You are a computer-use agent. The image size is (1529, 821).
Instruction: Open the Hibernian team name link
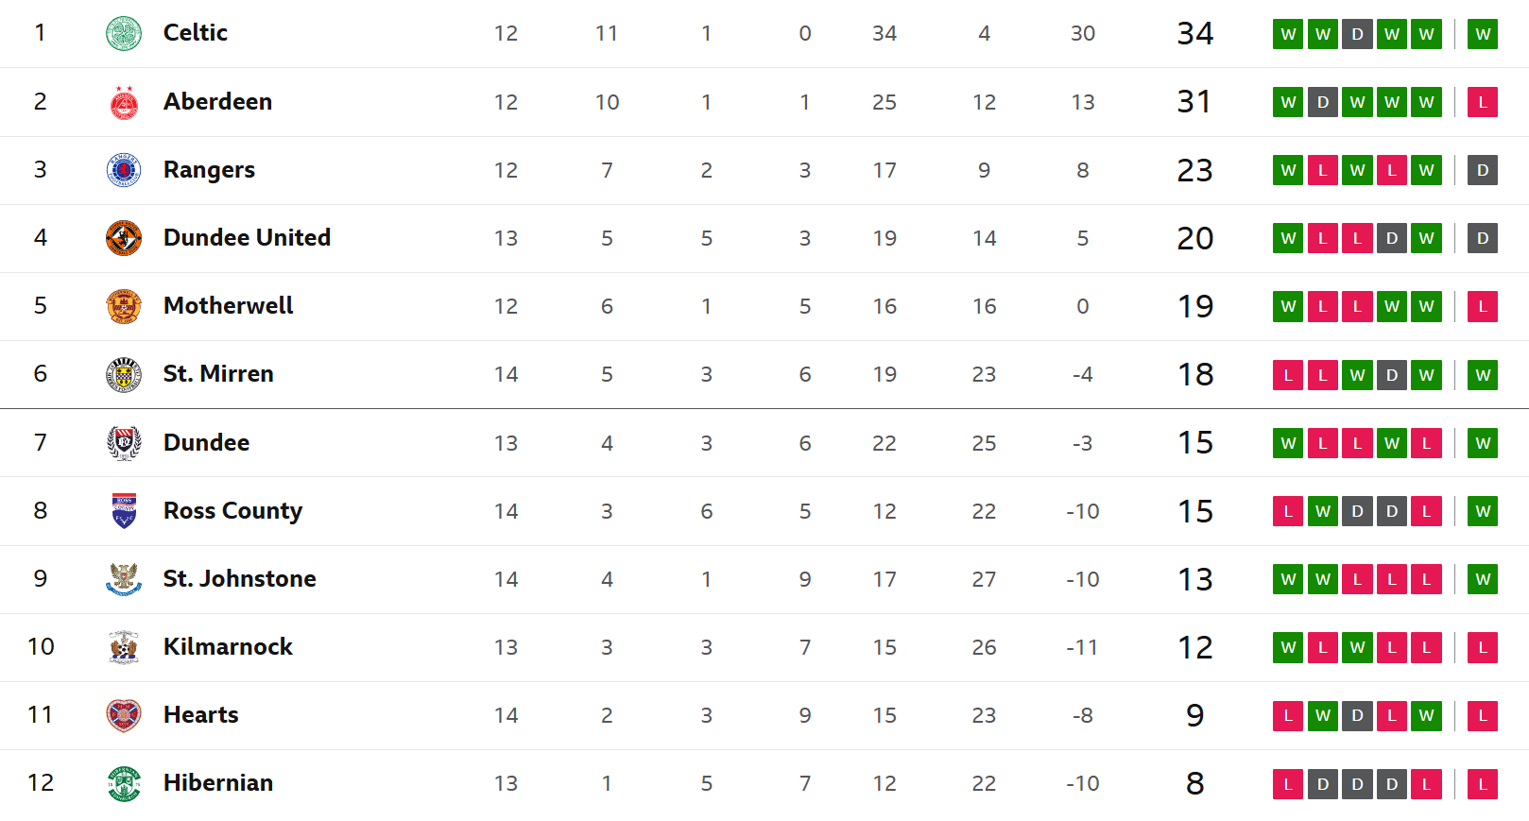pos(218,783)
